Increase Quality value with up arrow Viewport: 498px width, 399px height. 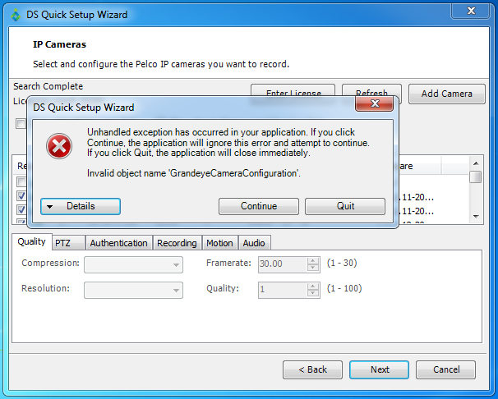[312, 286]
